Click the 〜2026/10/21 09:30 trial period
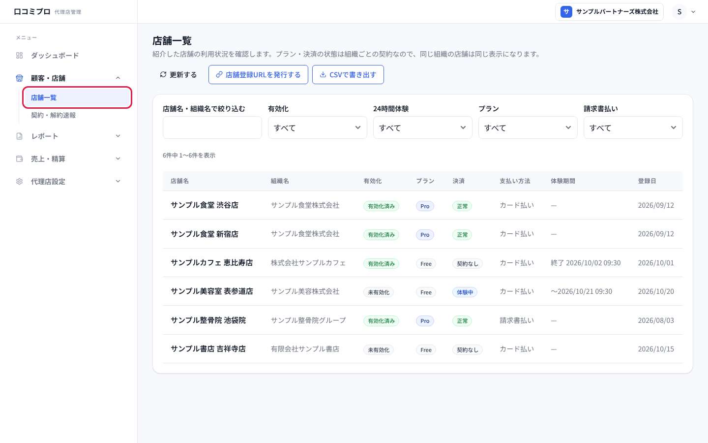 click(582, 291)
